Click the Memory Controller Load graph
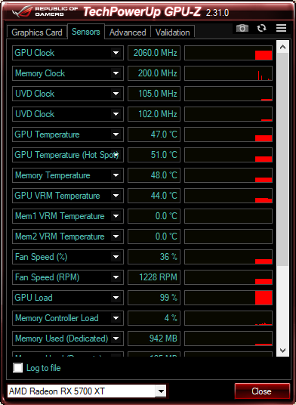The width and height of the screenshot is (296, 405). coord(228,318)
